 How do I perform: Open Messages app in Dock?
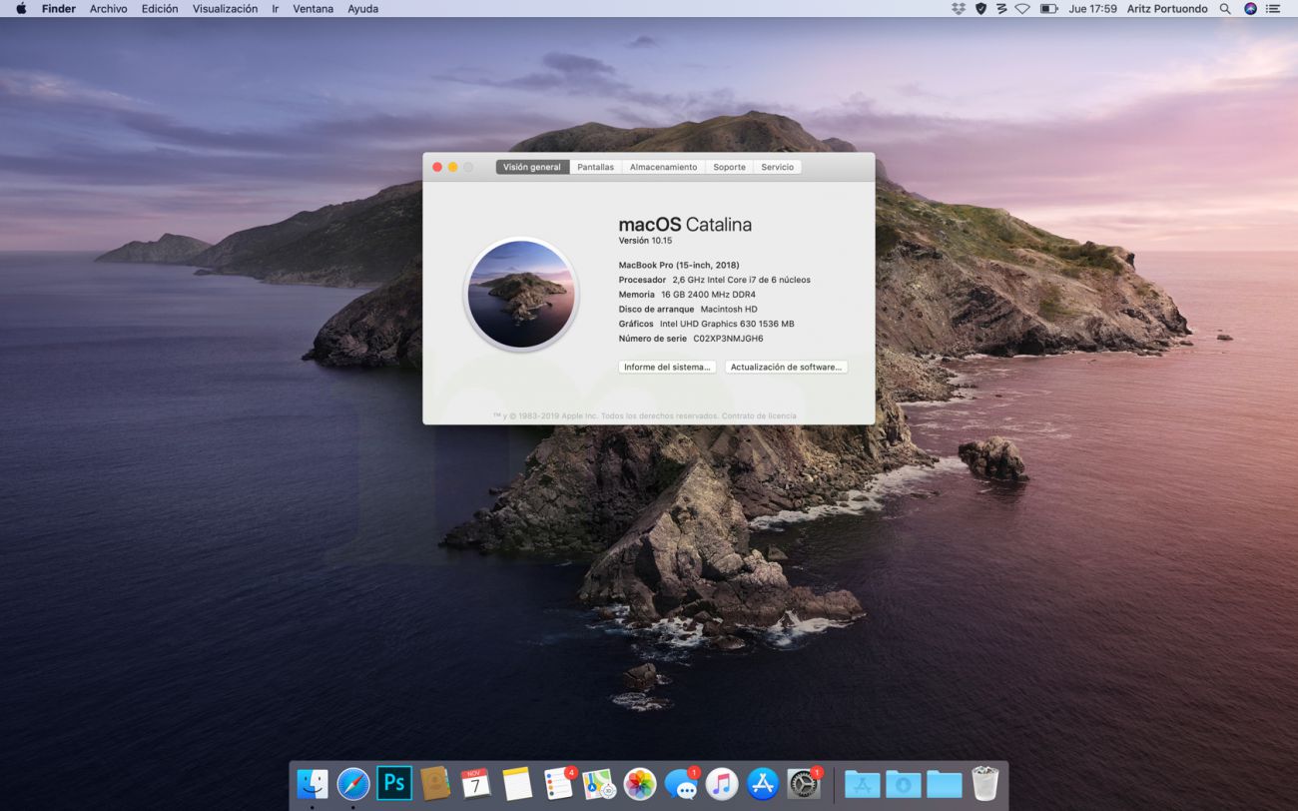tap(681, 784)
